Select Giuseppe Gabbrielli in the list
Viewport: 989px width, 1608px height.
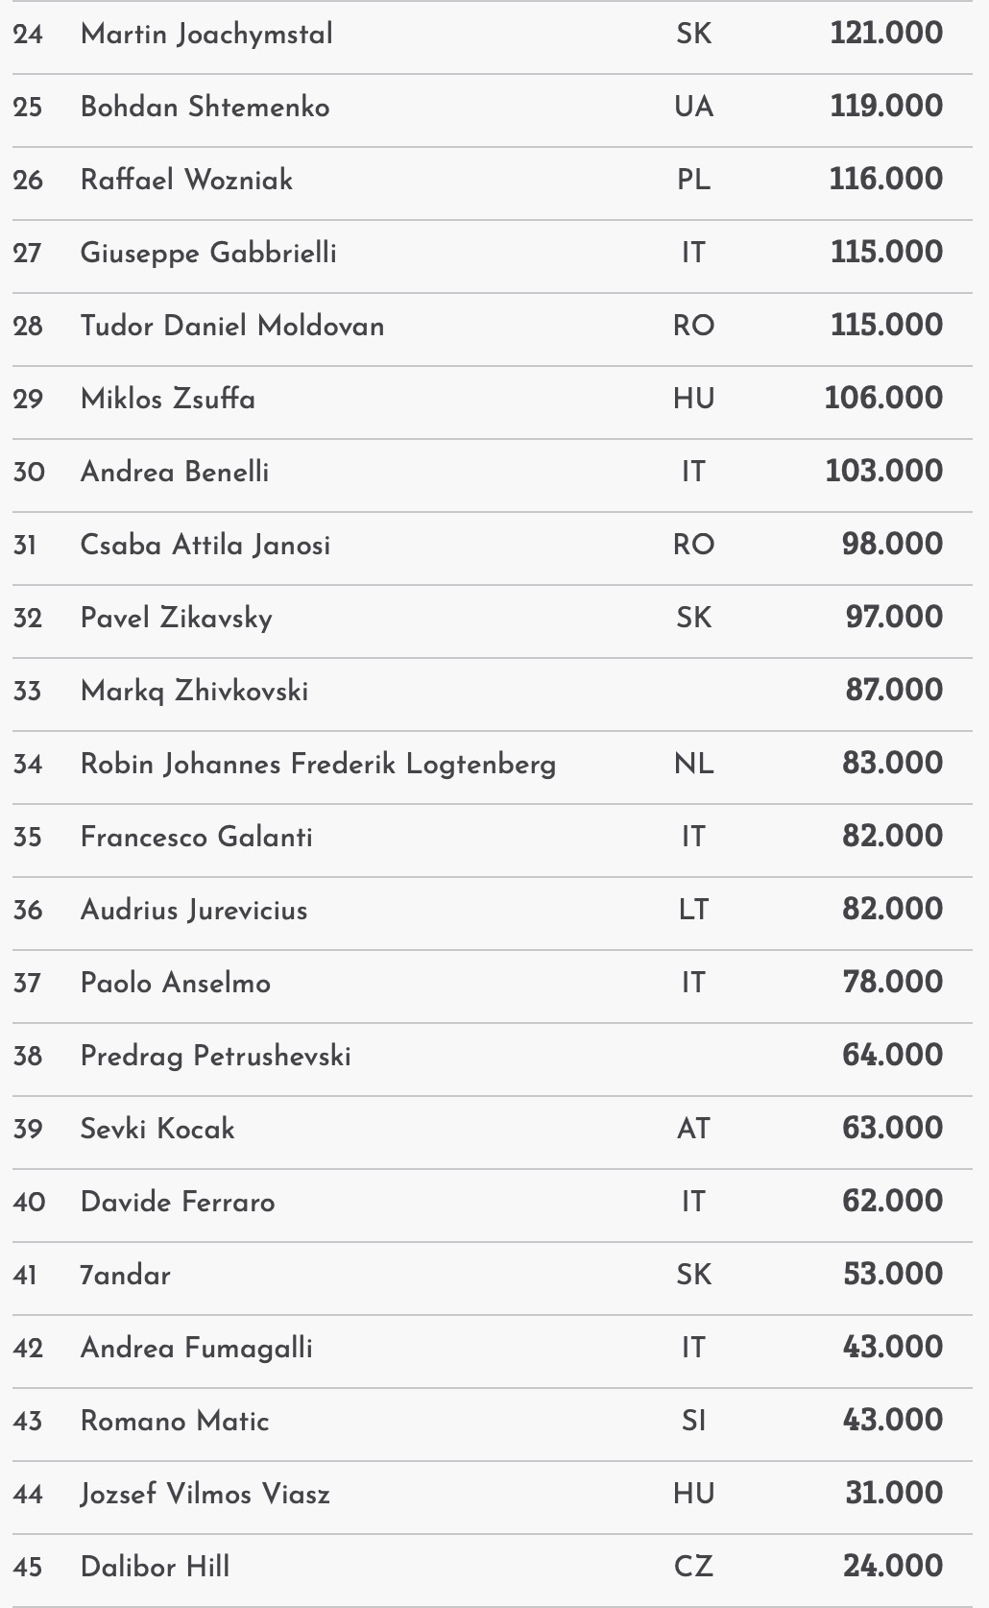(208, 253)
